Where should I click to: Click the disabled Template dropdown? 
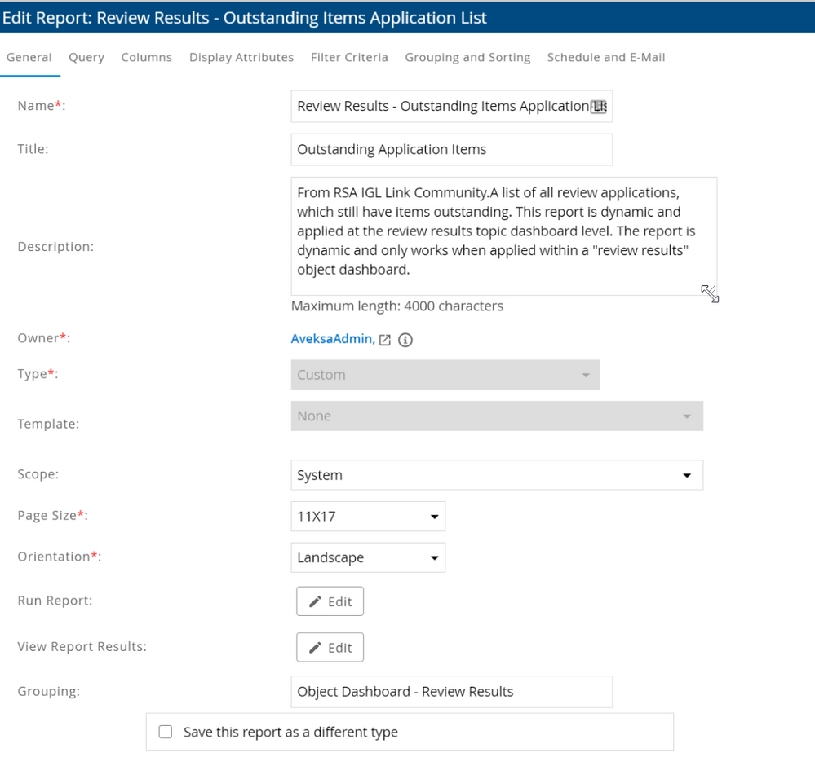(497, 416)
